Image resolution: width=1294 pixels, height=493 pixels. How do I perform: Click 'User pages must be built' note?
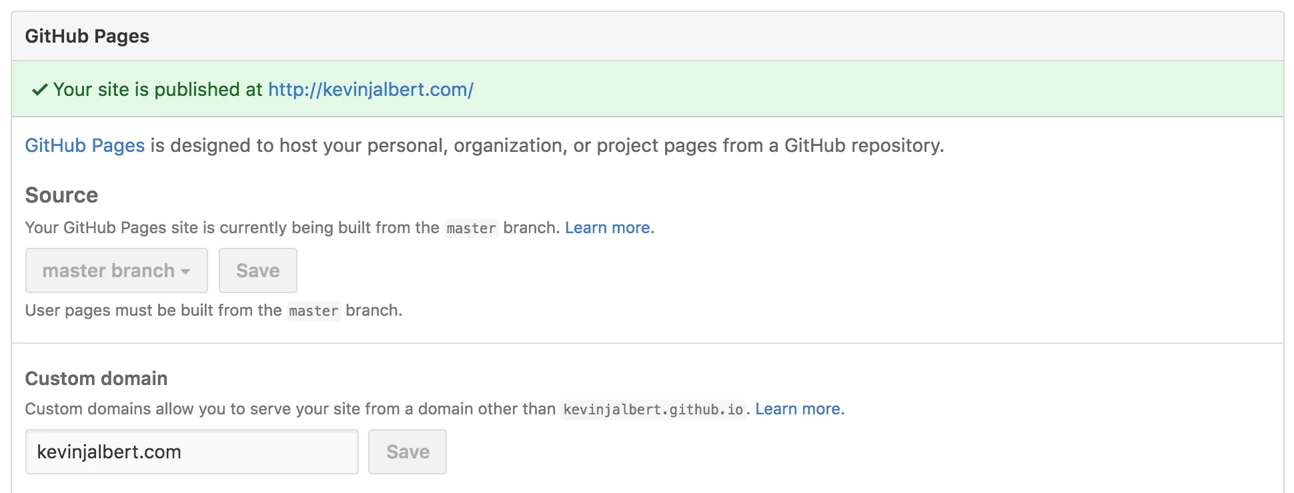point(213,310)
